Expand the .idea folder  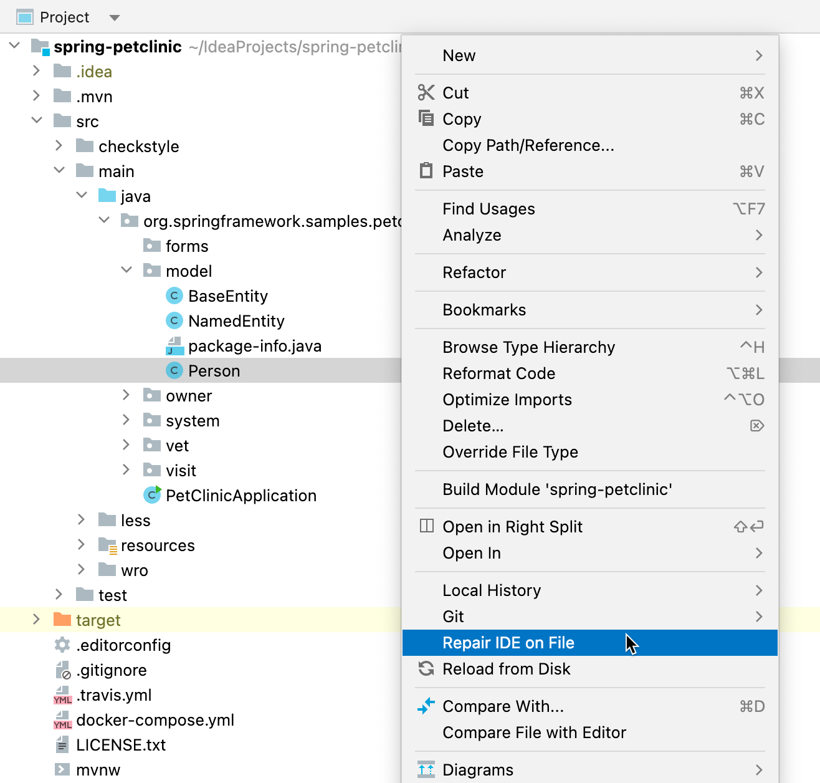[37, 70]
